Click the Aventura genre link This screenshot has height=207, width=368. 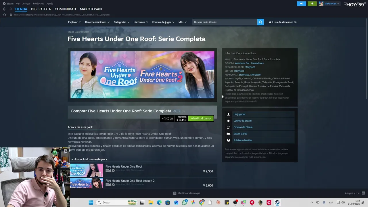(x=240, y=63)
